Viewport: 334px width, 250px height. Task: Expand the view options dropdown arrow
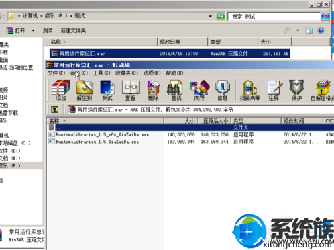(298, 30)
